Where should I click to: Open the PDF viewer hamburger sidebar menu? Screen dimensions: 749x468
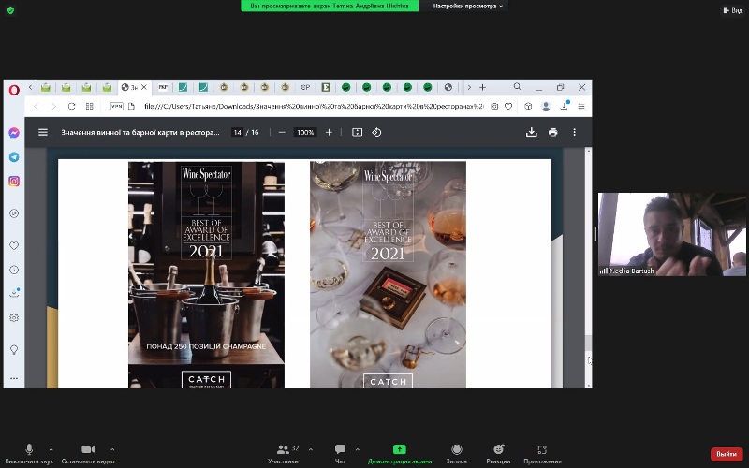click(x=43, y=132)
